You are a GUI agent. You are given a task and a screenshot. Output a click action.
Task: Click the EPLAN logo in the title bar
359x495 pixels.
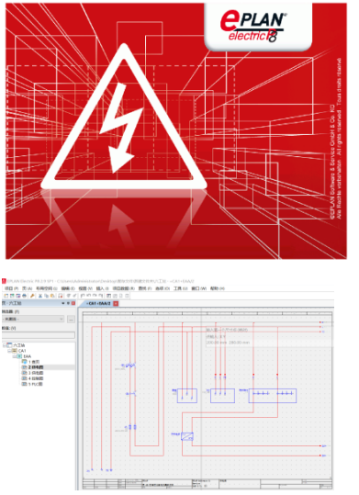point(4,281)
